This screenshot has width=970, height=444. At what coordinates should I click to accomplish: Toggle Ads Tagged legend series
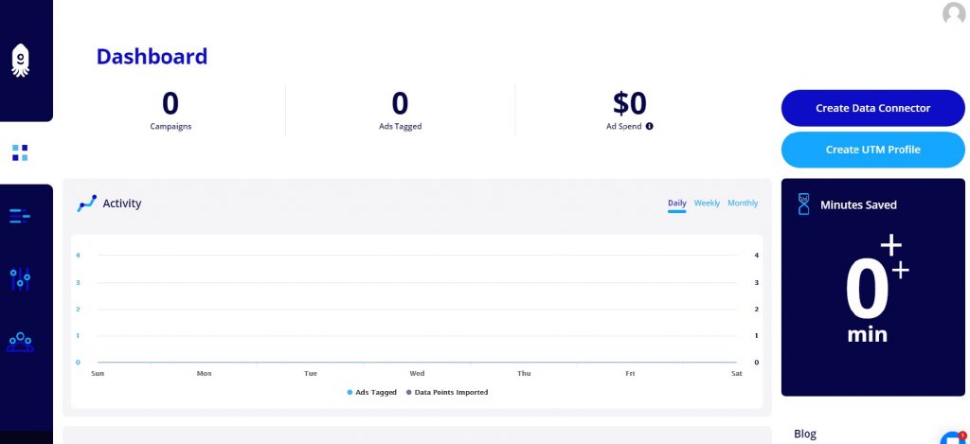click(371, 392)
